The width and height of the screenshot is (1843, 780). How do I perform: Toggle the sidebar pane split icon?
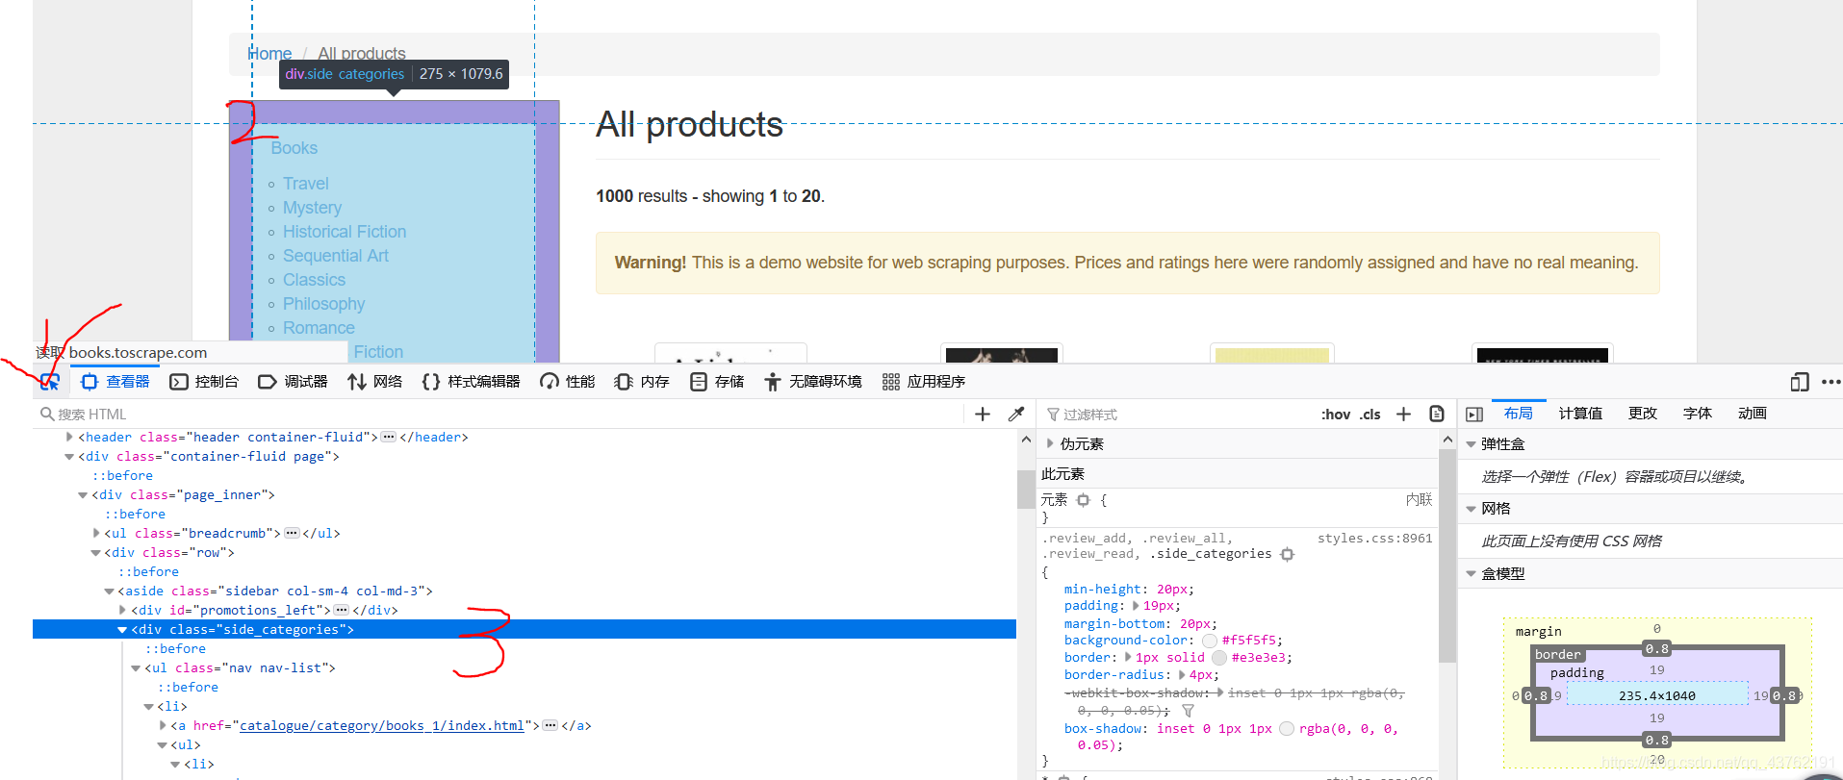click(x=1474, y=415)
